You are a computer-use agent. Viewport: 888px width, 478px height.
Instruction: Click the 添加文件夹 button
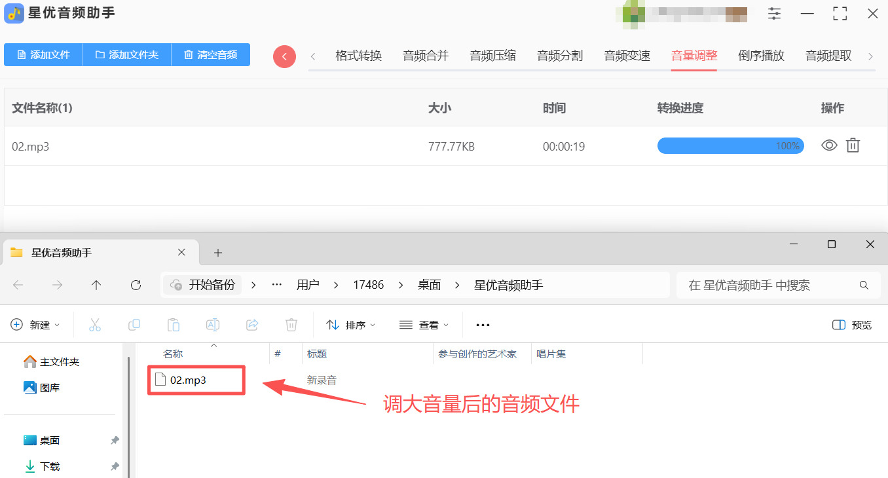(126, 55)
